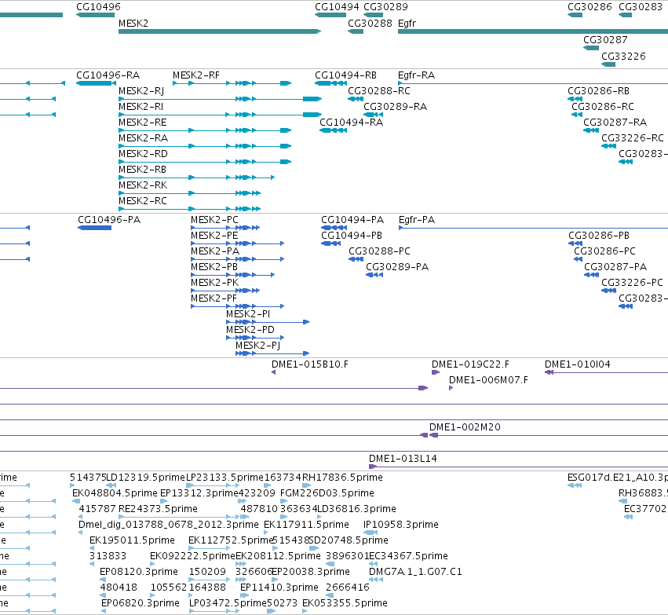This screenshot has width=668, height=615.
Task: Select transcript MESK2-RD
Action: coord(143,154)
